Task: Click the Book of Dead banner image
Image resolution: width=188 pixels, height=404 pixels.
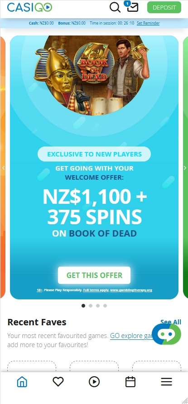Action: click(x=94, y=75)
